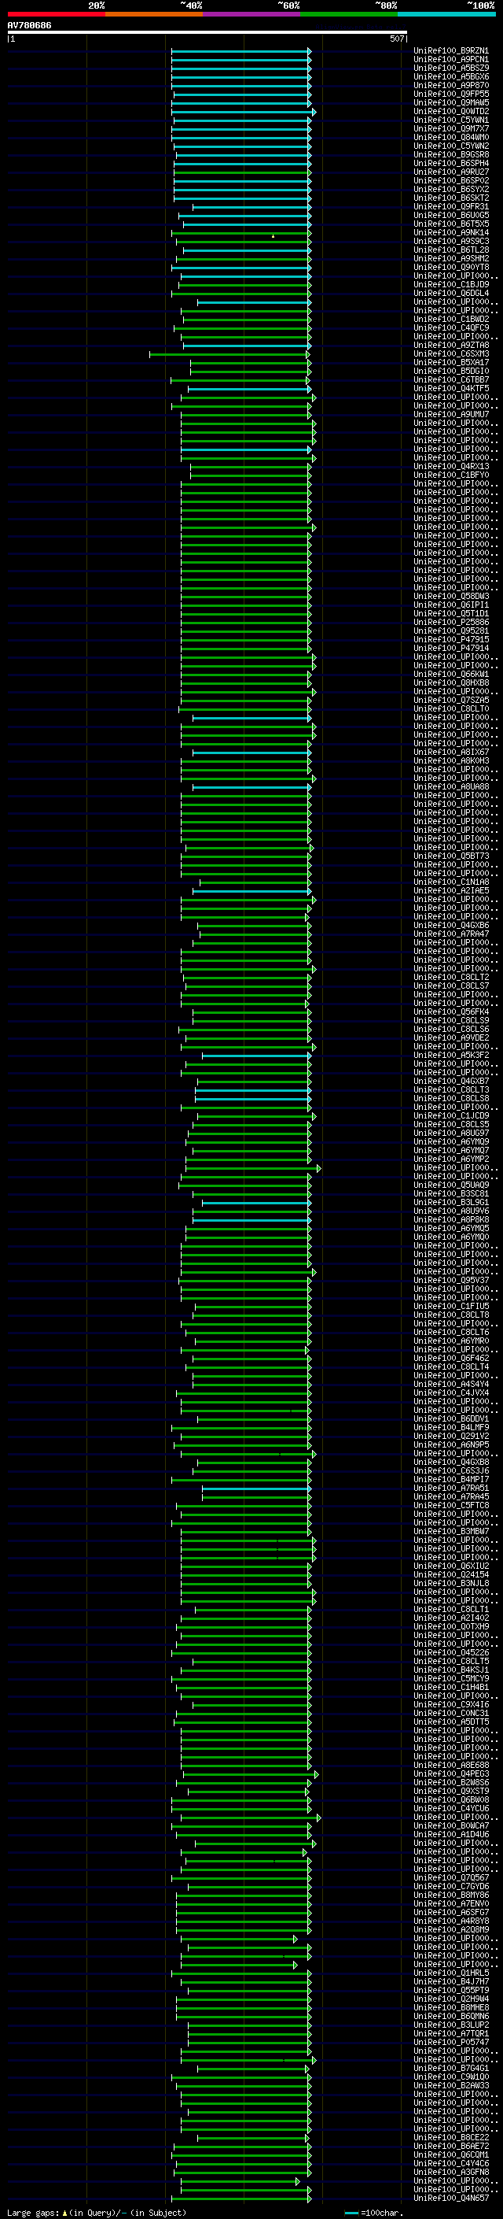Image resolution: width=503 pixels, height=2219 pixels.
Task: Select the UniRef100_B7G4G1 label
Action: tap(450, 2068)
